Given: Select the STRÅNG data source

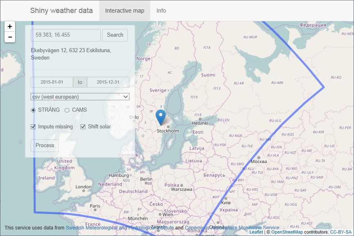Looking at the screenshot, I should point(33,110).
